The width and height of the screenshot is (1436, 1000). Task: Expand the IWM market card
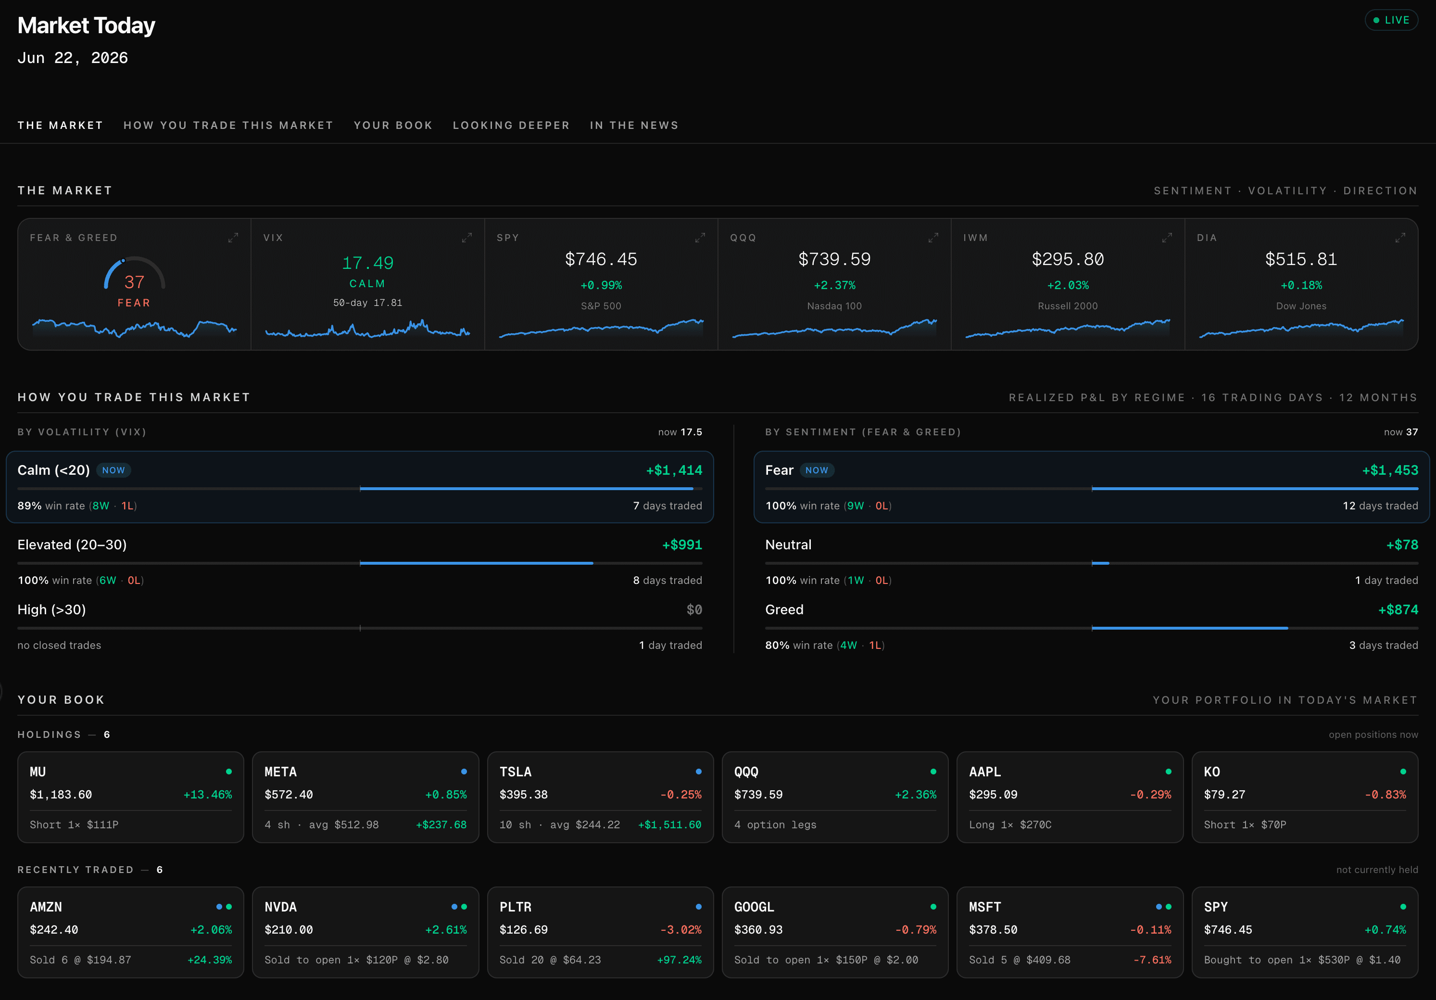[1166, 238]
